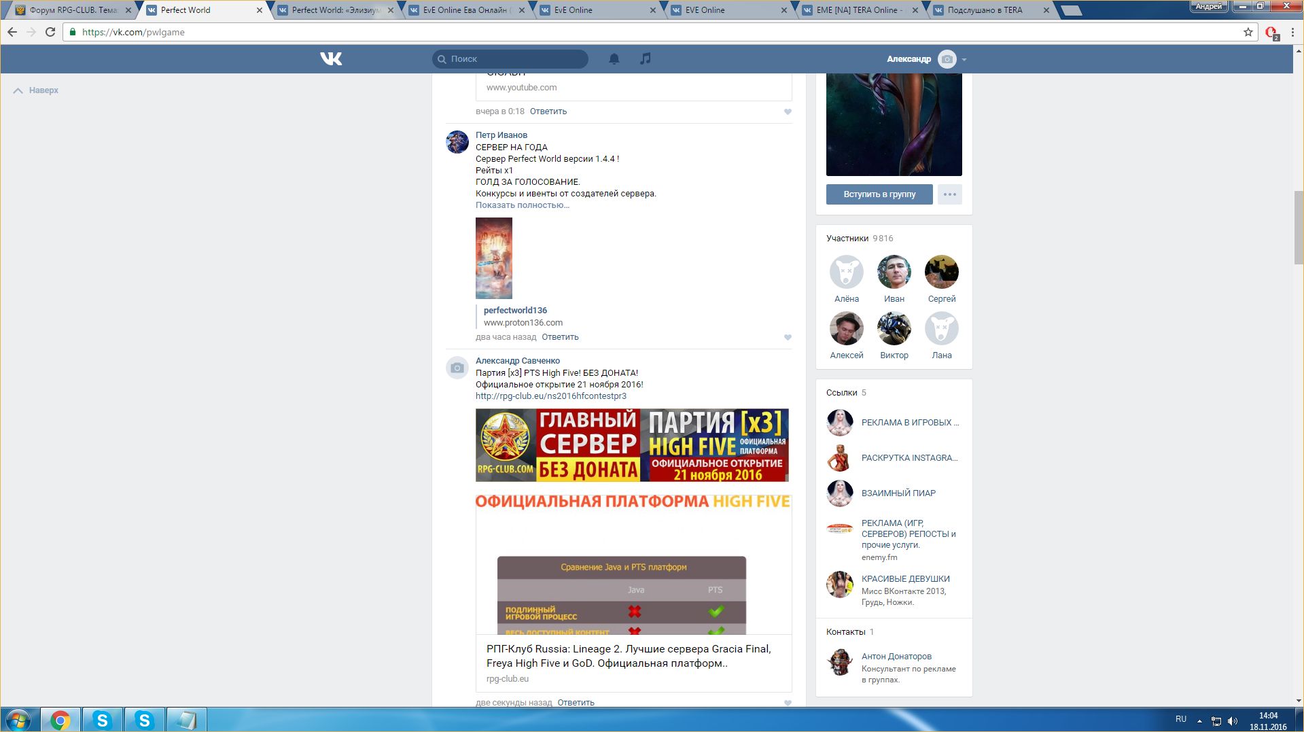Follow the rpg-club.eu/ns2016hfcontestpr3 URL
Screen dimensions: 1304x732
(x=551, y=396)
